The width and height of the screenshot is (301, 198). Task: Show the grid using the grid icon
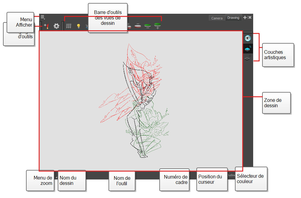69,26
